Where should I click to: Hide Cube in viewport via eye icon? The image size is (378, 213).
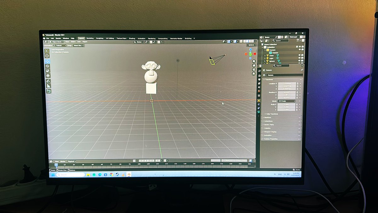pos(300,55)
